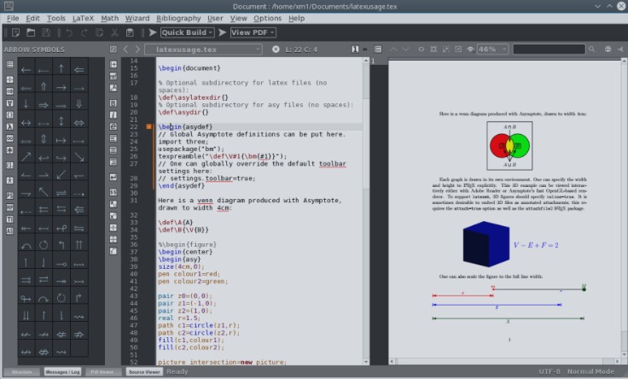Click the PDF viewer horizontal scrollbar
Screen dimensions: 628x379
(504, 361)
